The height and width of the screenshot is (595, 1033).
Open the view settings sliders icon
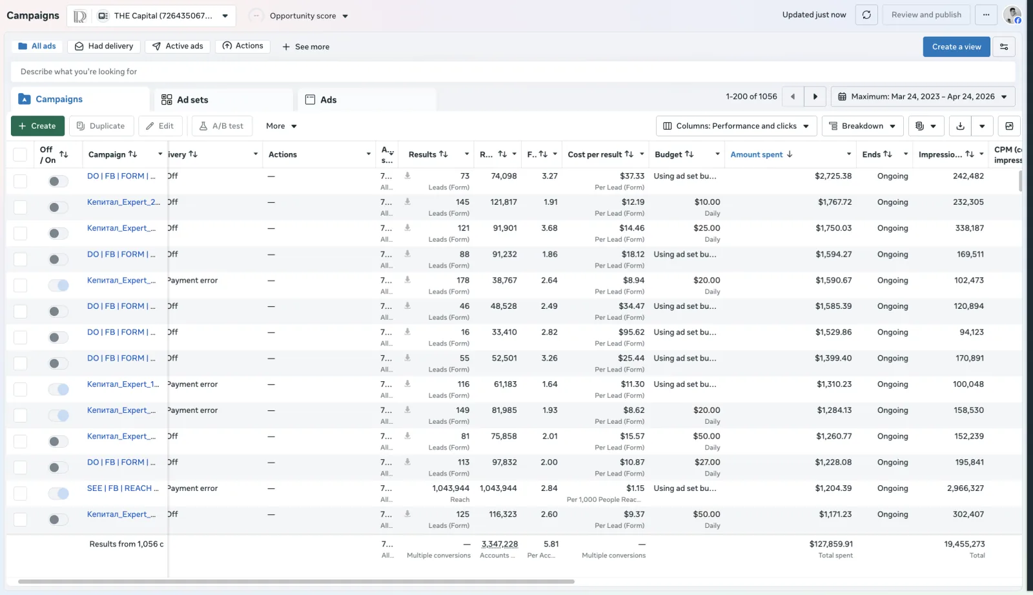pyautogui.click(x=1004, y=47)
